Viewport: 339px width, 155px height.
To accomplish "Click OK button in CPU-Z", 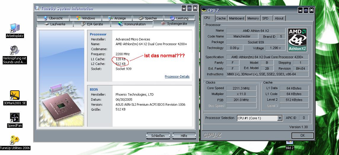I will tap(303, 136).
